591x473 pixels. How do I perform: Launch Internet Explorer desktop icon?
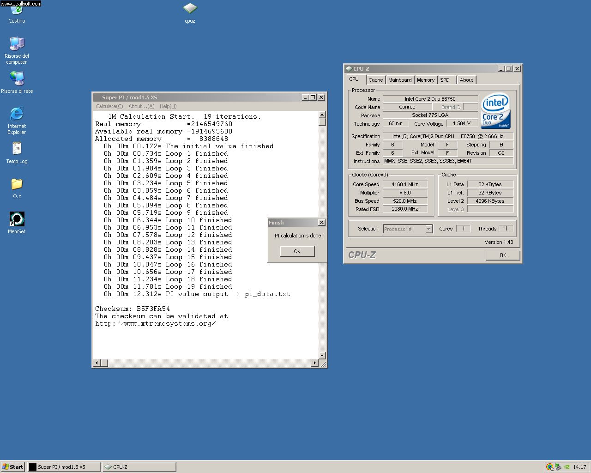click(17, 121)
